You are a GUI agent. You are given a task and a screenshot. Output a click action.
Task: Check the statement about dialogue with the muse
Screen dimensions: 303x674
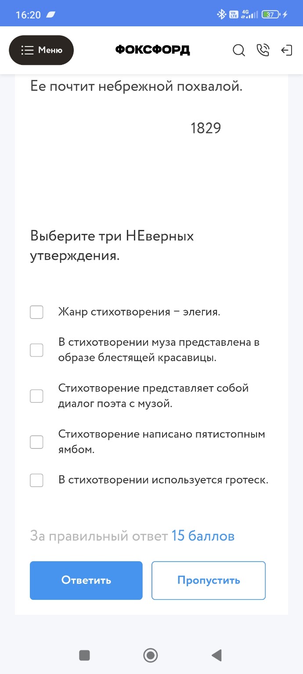36,396
